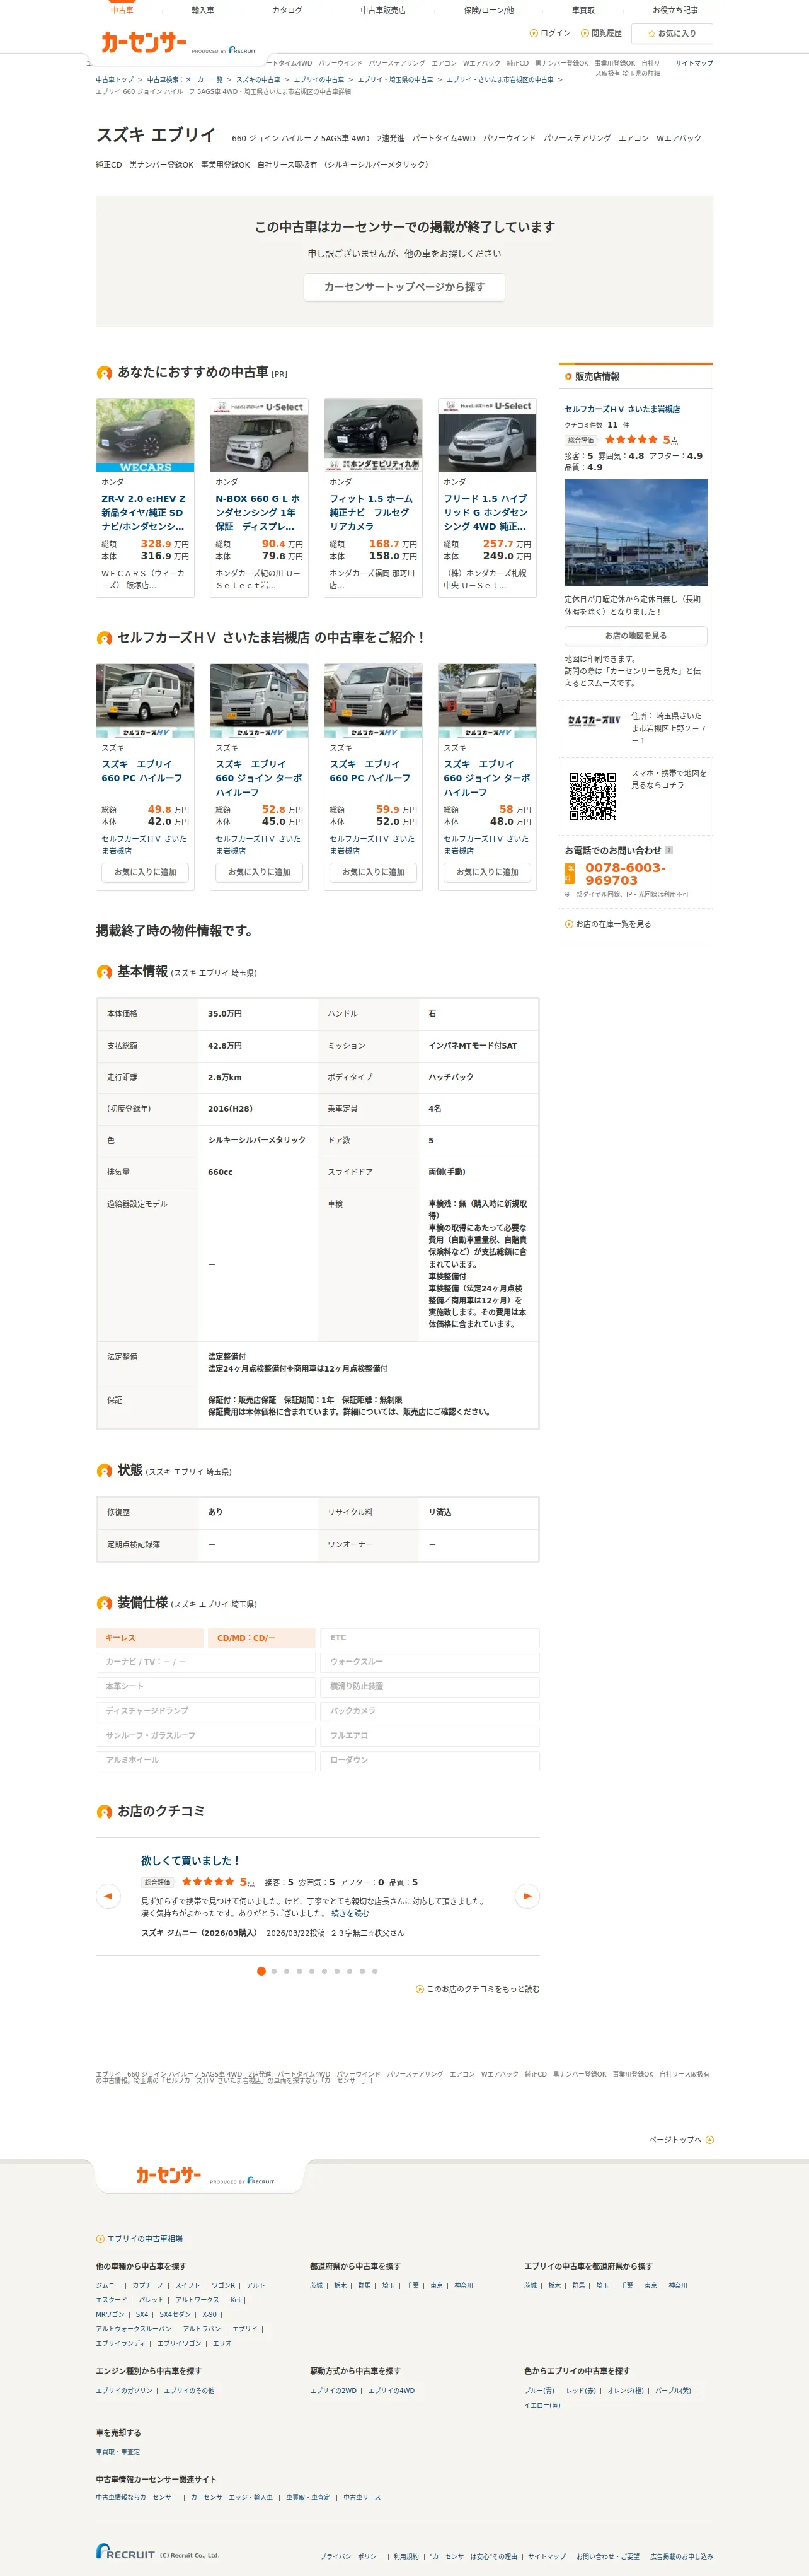Click the help icon beside お電話でのお問い合わせ

click(669, 850)
